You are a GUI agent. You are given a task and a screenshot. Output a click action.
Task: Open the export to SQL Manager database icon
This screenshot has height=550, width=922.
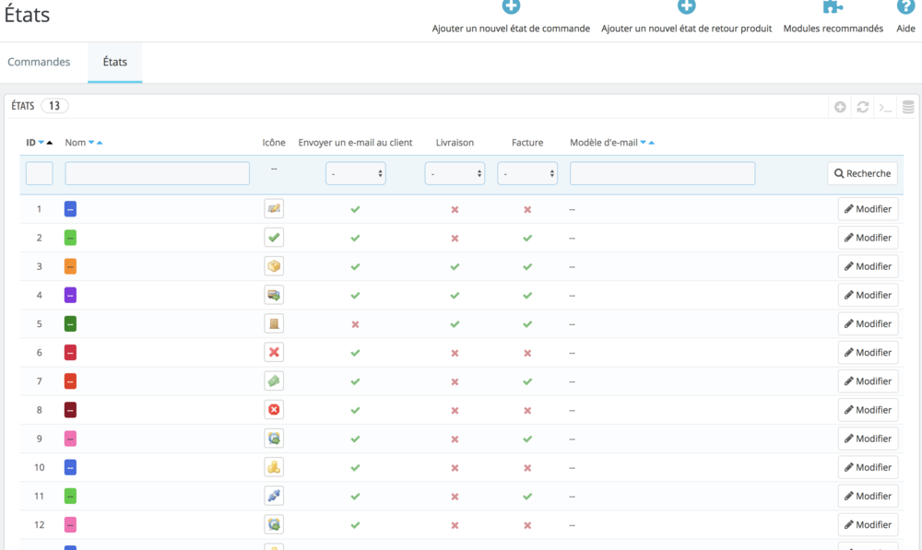click(908, 107)
